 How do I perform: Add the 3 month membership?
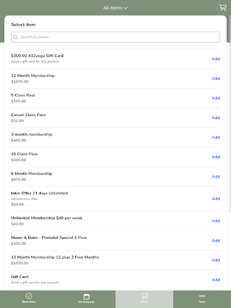(216, 137)
